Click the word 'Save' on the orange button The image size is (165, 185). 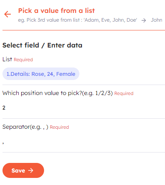coord(18,170)
